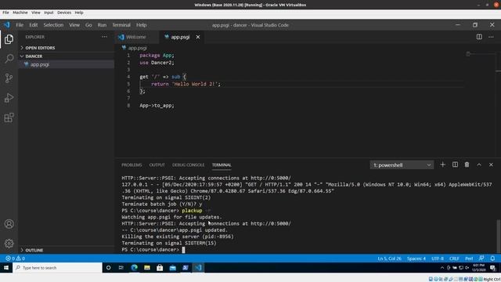The width and height of the screenshot is (501, 282).
Task: Open Microsoft Edge from taskbar
Action: click(134, 268)
